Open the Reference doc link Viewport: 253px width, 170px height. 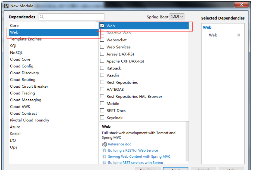[119, 144]
